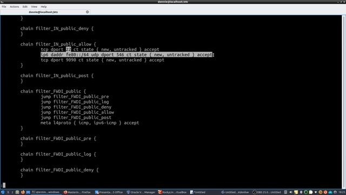This screenshot has height=195, width=346.
Task: Switch to Mastering Firefox taskbar entry
Action: (77, 192)
